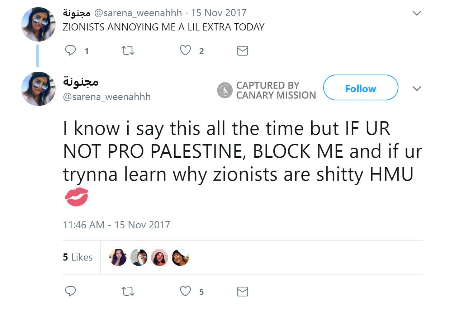
Task: Open the dropdown menu on the top tweet
Action: click(x=417, y=13)
